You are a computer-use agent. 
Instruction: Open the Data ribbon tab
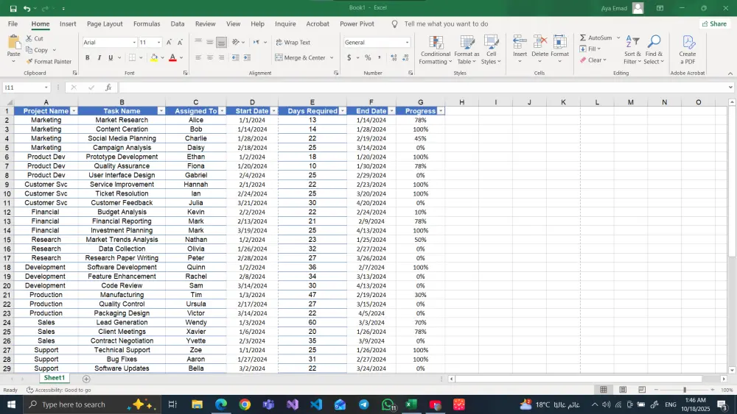pyautogui.click(x=177, y=24)
